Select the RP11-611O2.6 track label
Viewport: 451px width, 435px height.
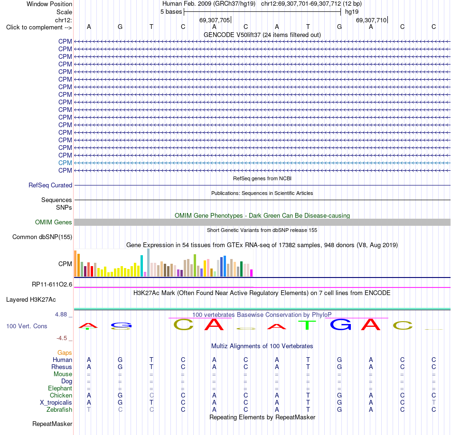pos(52,285)
